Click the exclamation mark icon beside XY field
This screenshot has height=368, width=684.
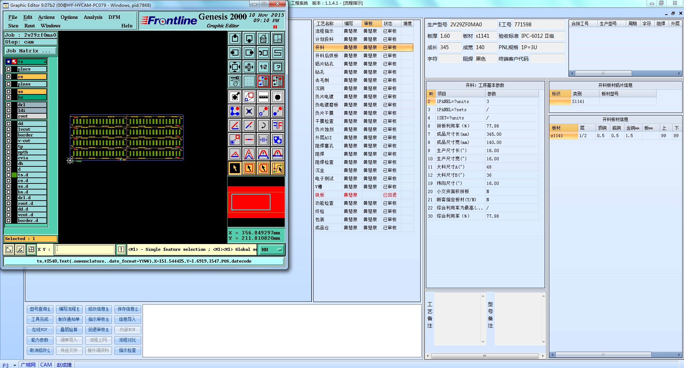(121, 249)
